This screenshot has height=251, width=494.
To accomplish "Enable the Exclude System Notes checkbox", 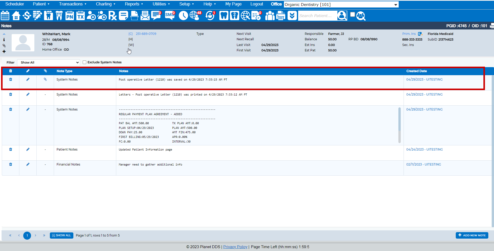I will click(x=84, y=62).
